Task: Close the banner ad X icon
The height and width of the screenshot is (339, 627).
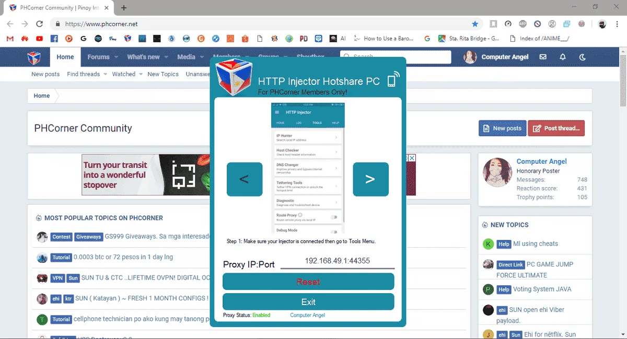Action: 412,158
